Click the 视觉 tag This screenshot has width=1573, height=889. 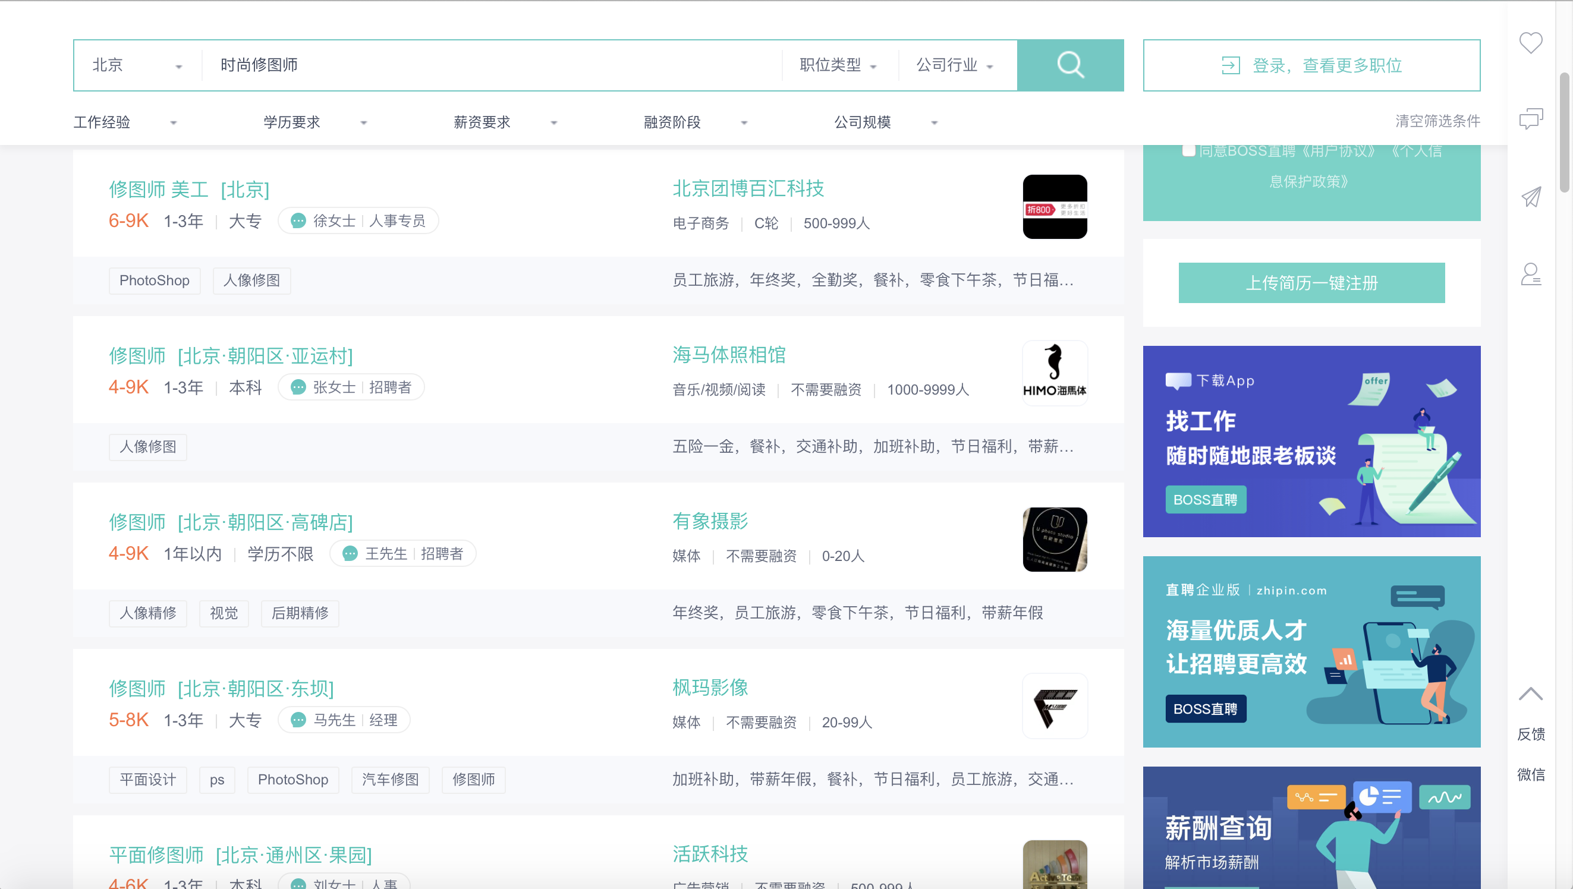(224, 613)
